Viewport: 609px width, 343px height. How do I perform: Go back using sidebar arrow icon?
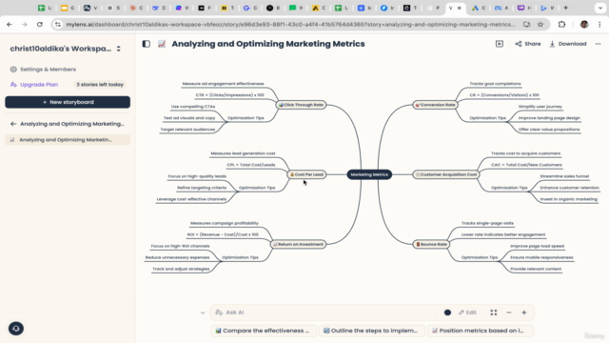coord(13,124)
